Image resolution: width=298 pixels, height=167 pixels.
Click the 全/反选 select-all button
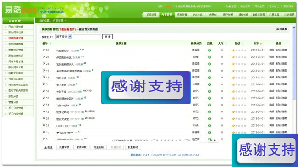[48, 147]
